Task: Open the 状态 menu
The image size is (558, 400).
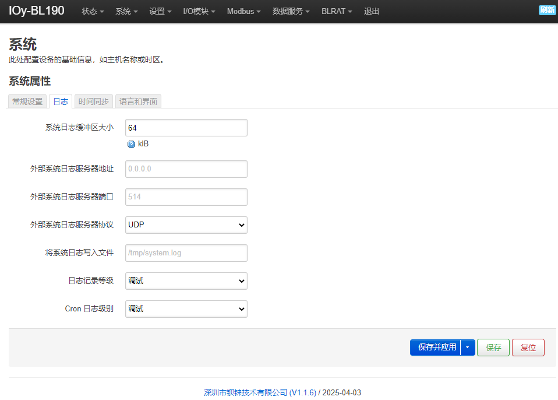Action: point(93,12)
